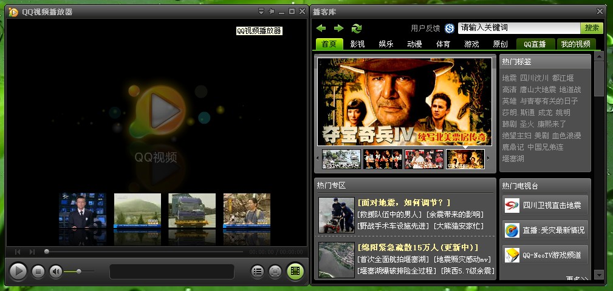This screenshot has width=613, height=291.
Task: Open 四川卫视直击地震 channel
Action: [x=545, y=205]
